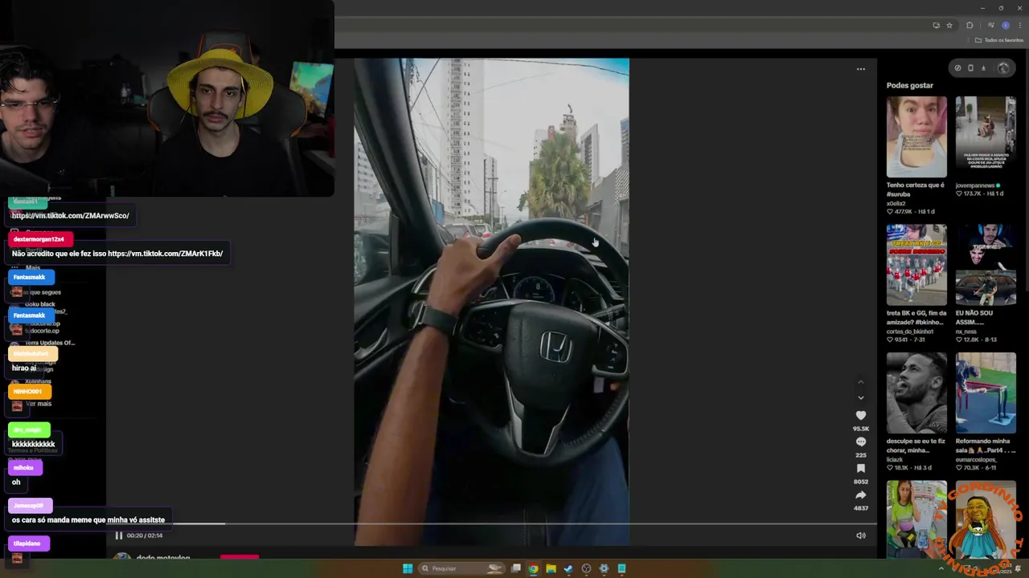This screenshot has width=1029, height=578.
Task: Open Chrome three-dot menu
Action: click(1020, 26)
